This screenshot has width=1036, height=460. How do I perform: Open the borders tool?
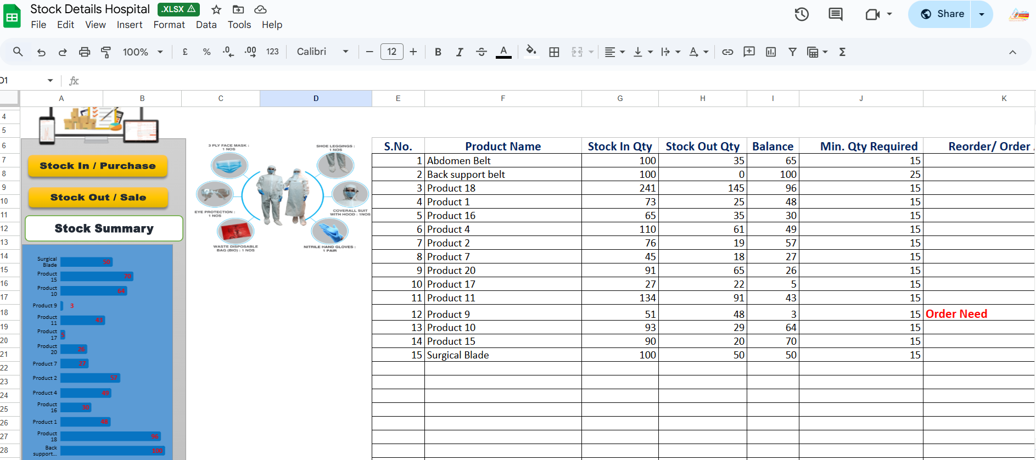tap(555, 52)
